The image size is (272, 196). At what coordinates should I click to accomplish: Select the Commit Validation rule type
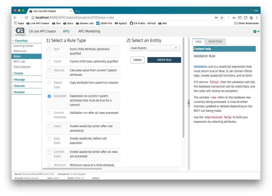49,113
